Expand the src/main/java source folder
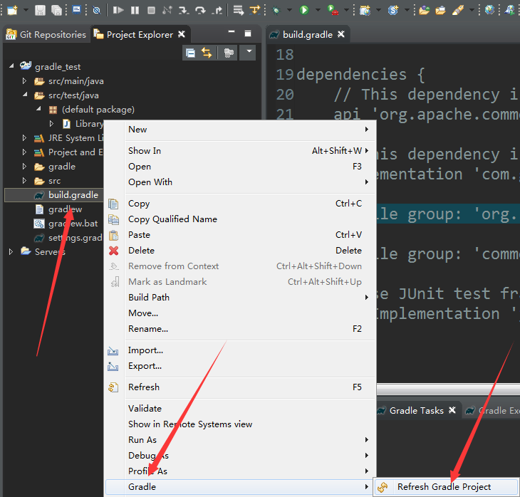The height and width of the screenshot is (497, 520). (24, 81)
